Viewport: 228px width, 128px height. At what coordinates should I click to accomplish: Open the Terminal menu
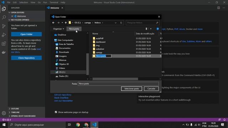click(x=54, y=2)
